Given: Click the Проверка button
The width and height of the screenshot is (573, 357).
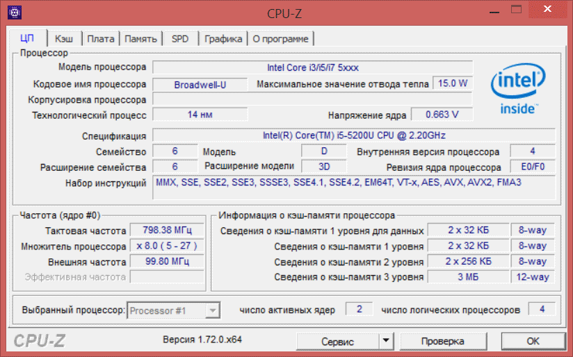Looking at the screenshot, I should [x=443, y=341].
